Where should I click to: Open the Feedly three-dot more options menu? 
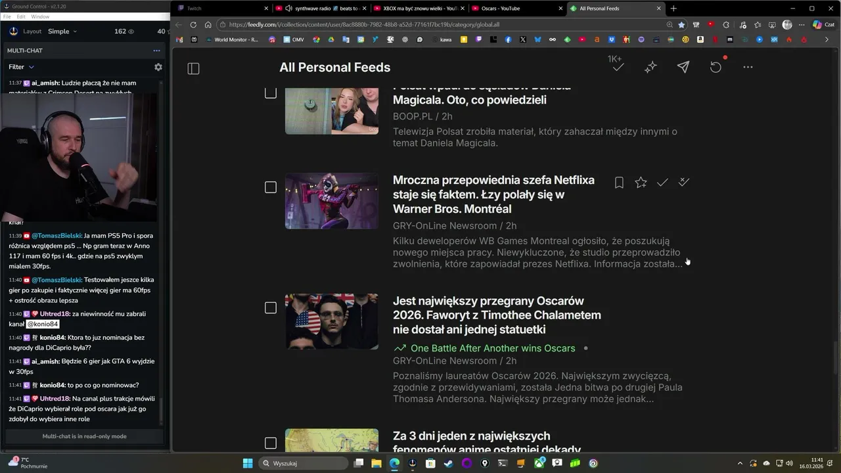pyautogui.click(x=748, y=67)
